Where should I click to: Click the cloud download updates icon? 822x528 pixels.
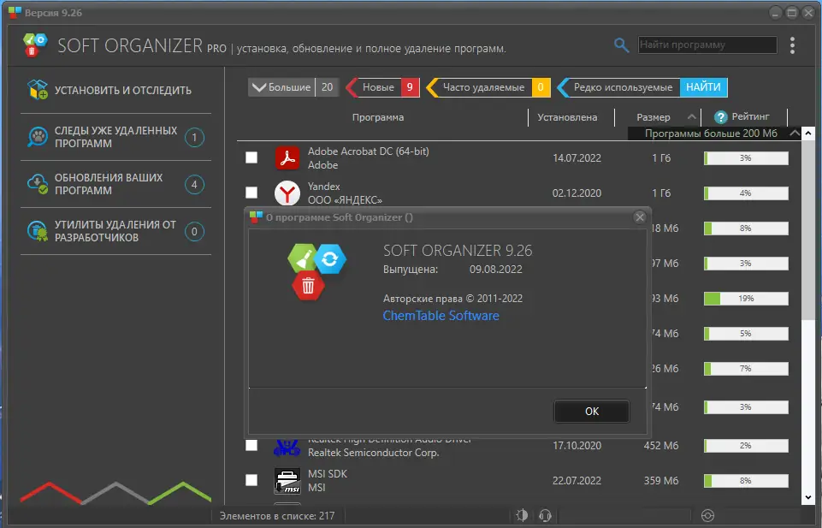tap(38, 184)
